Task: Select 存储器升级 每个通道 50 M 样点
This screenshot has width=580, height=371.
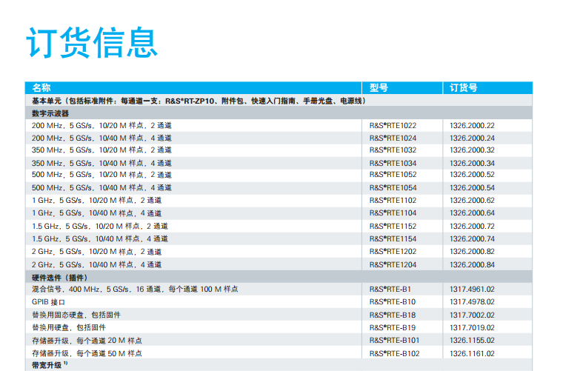Action: tap(87, 353)
